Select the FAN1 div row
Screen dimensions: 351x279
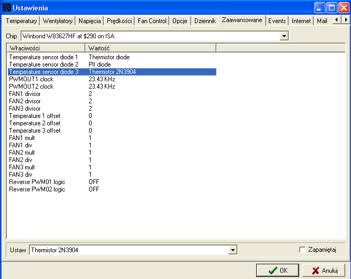(x=112, y=145)
